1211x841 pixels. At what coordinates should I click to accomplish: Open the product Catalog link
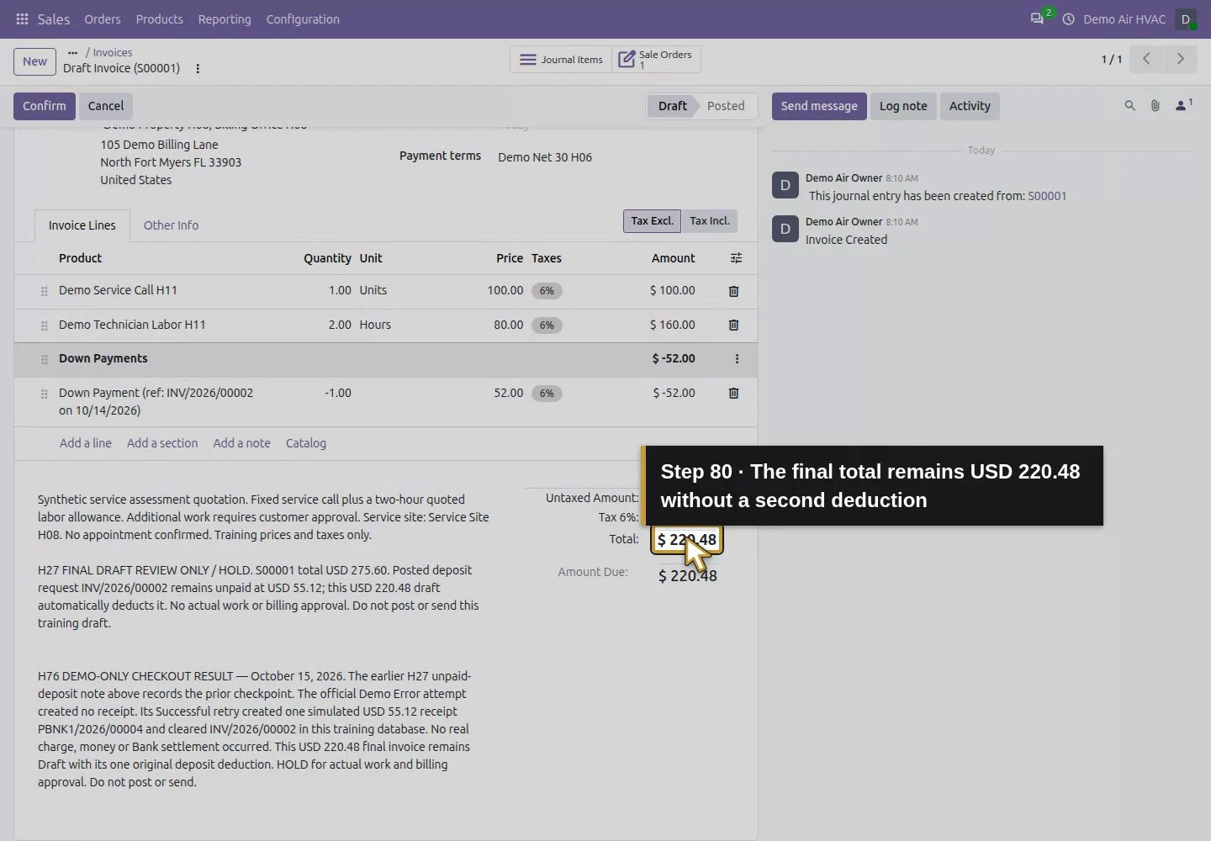tap(306, 443)
